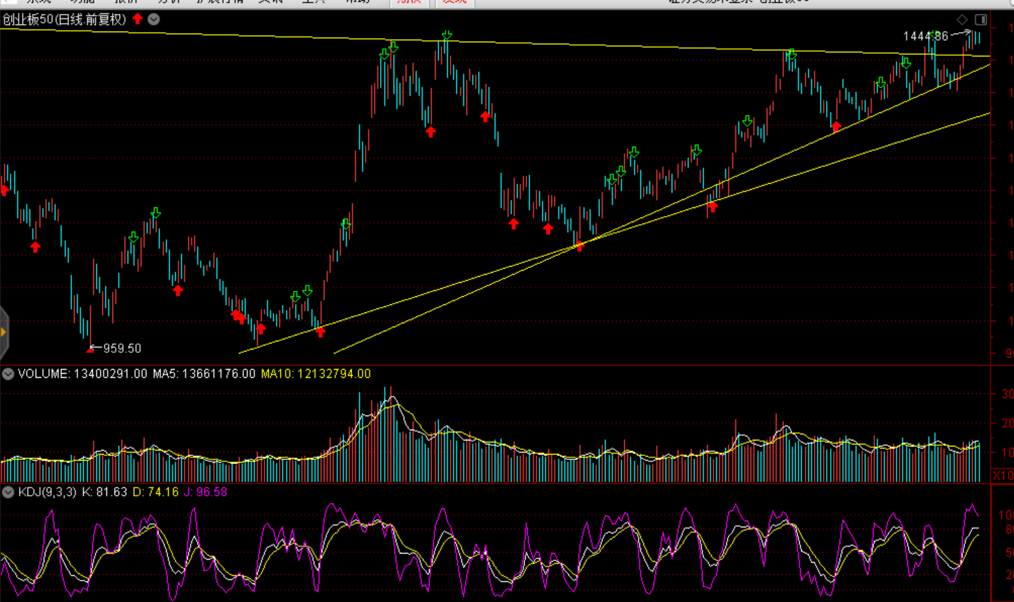Click the green sell arrow at the highest peak
Viewport: 1014px width, 602px height.
[x=447, y=35]
